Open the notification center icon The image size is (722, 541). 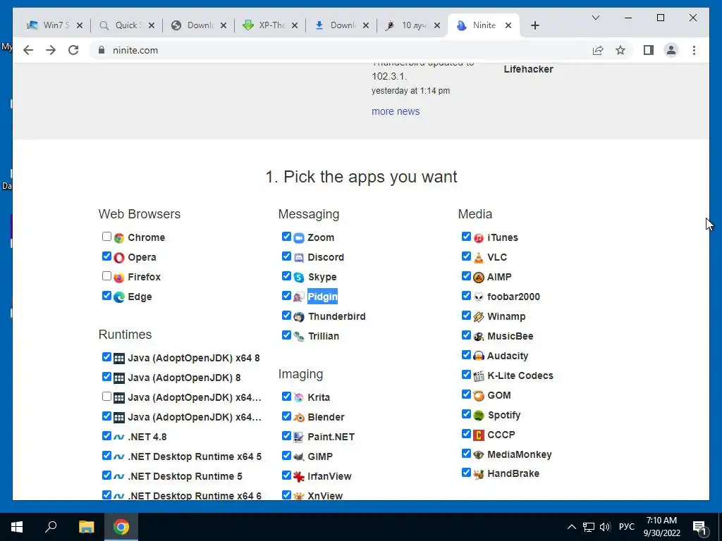pyautogui.click(x=699, y=528)
